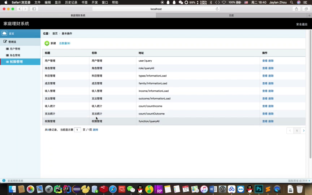Open IntelliJ IDEA from the dock

coord(67,189)
